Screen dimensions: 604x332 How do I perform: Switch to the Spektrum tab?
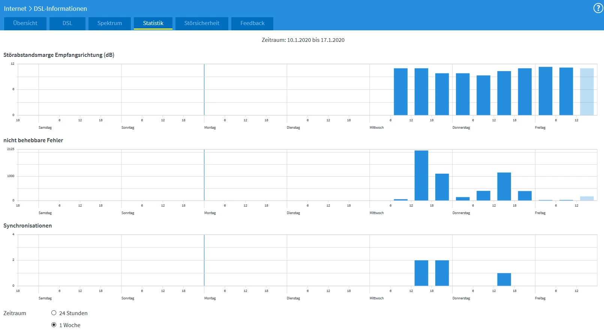click(x=109, y=23)
